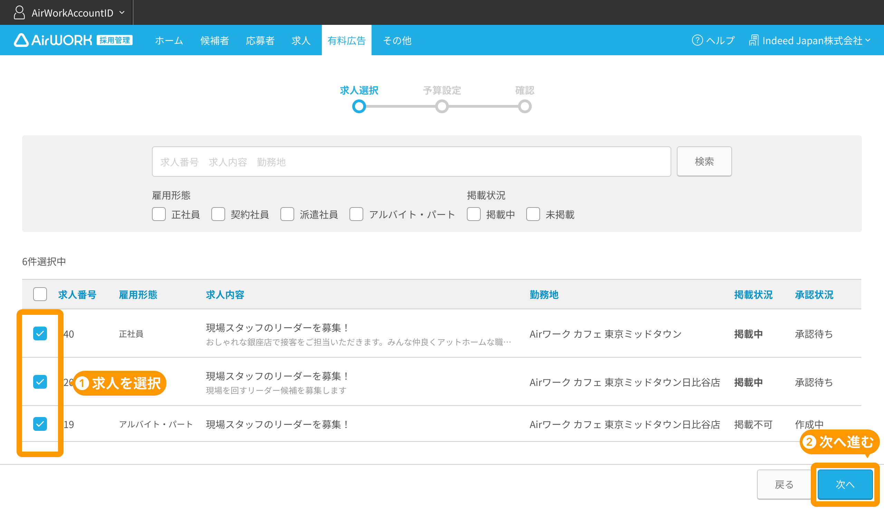Check the 正社員 filter checkbox
Viewport: 884px width, 513px height.
pos(159,214)
